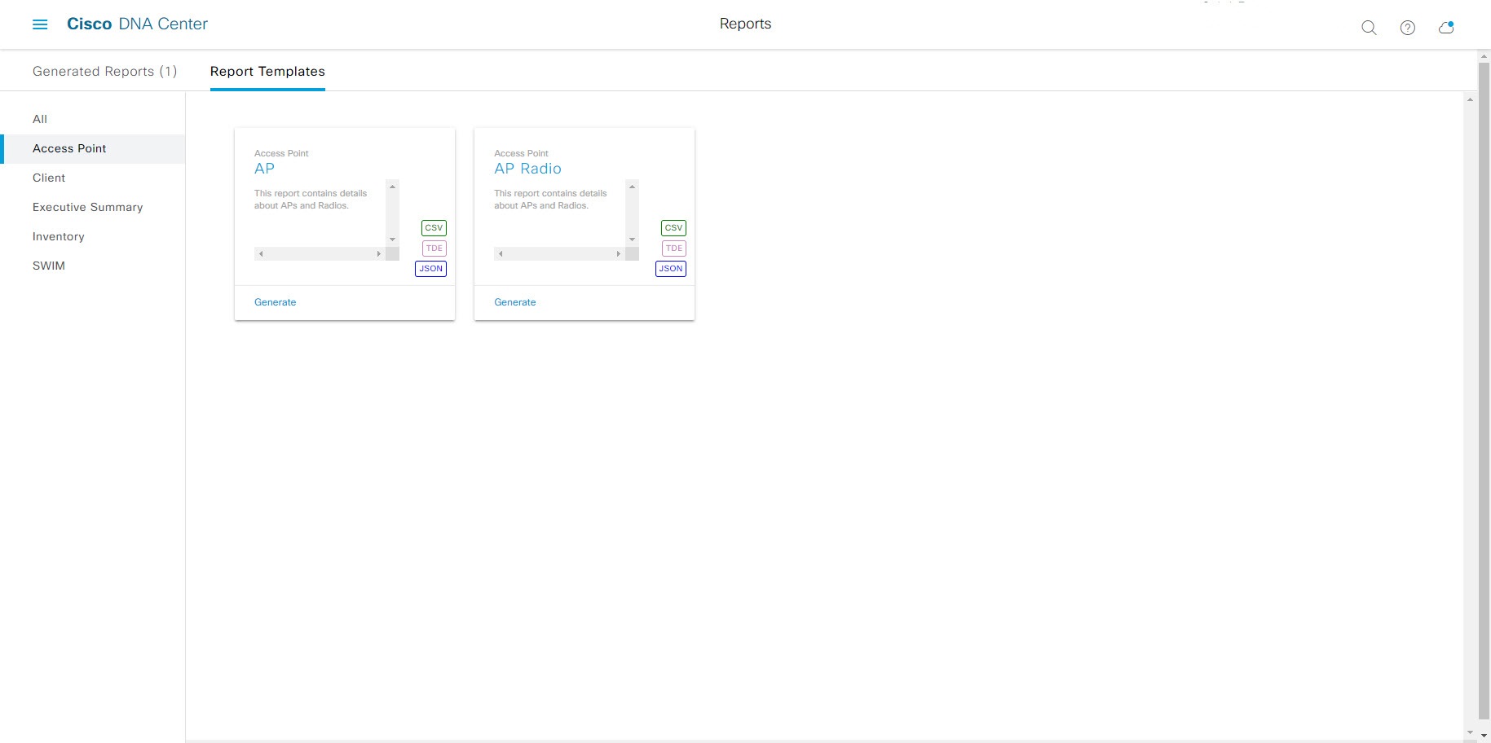
Task: Select the Inventory category
Action: tap(58, 236)
